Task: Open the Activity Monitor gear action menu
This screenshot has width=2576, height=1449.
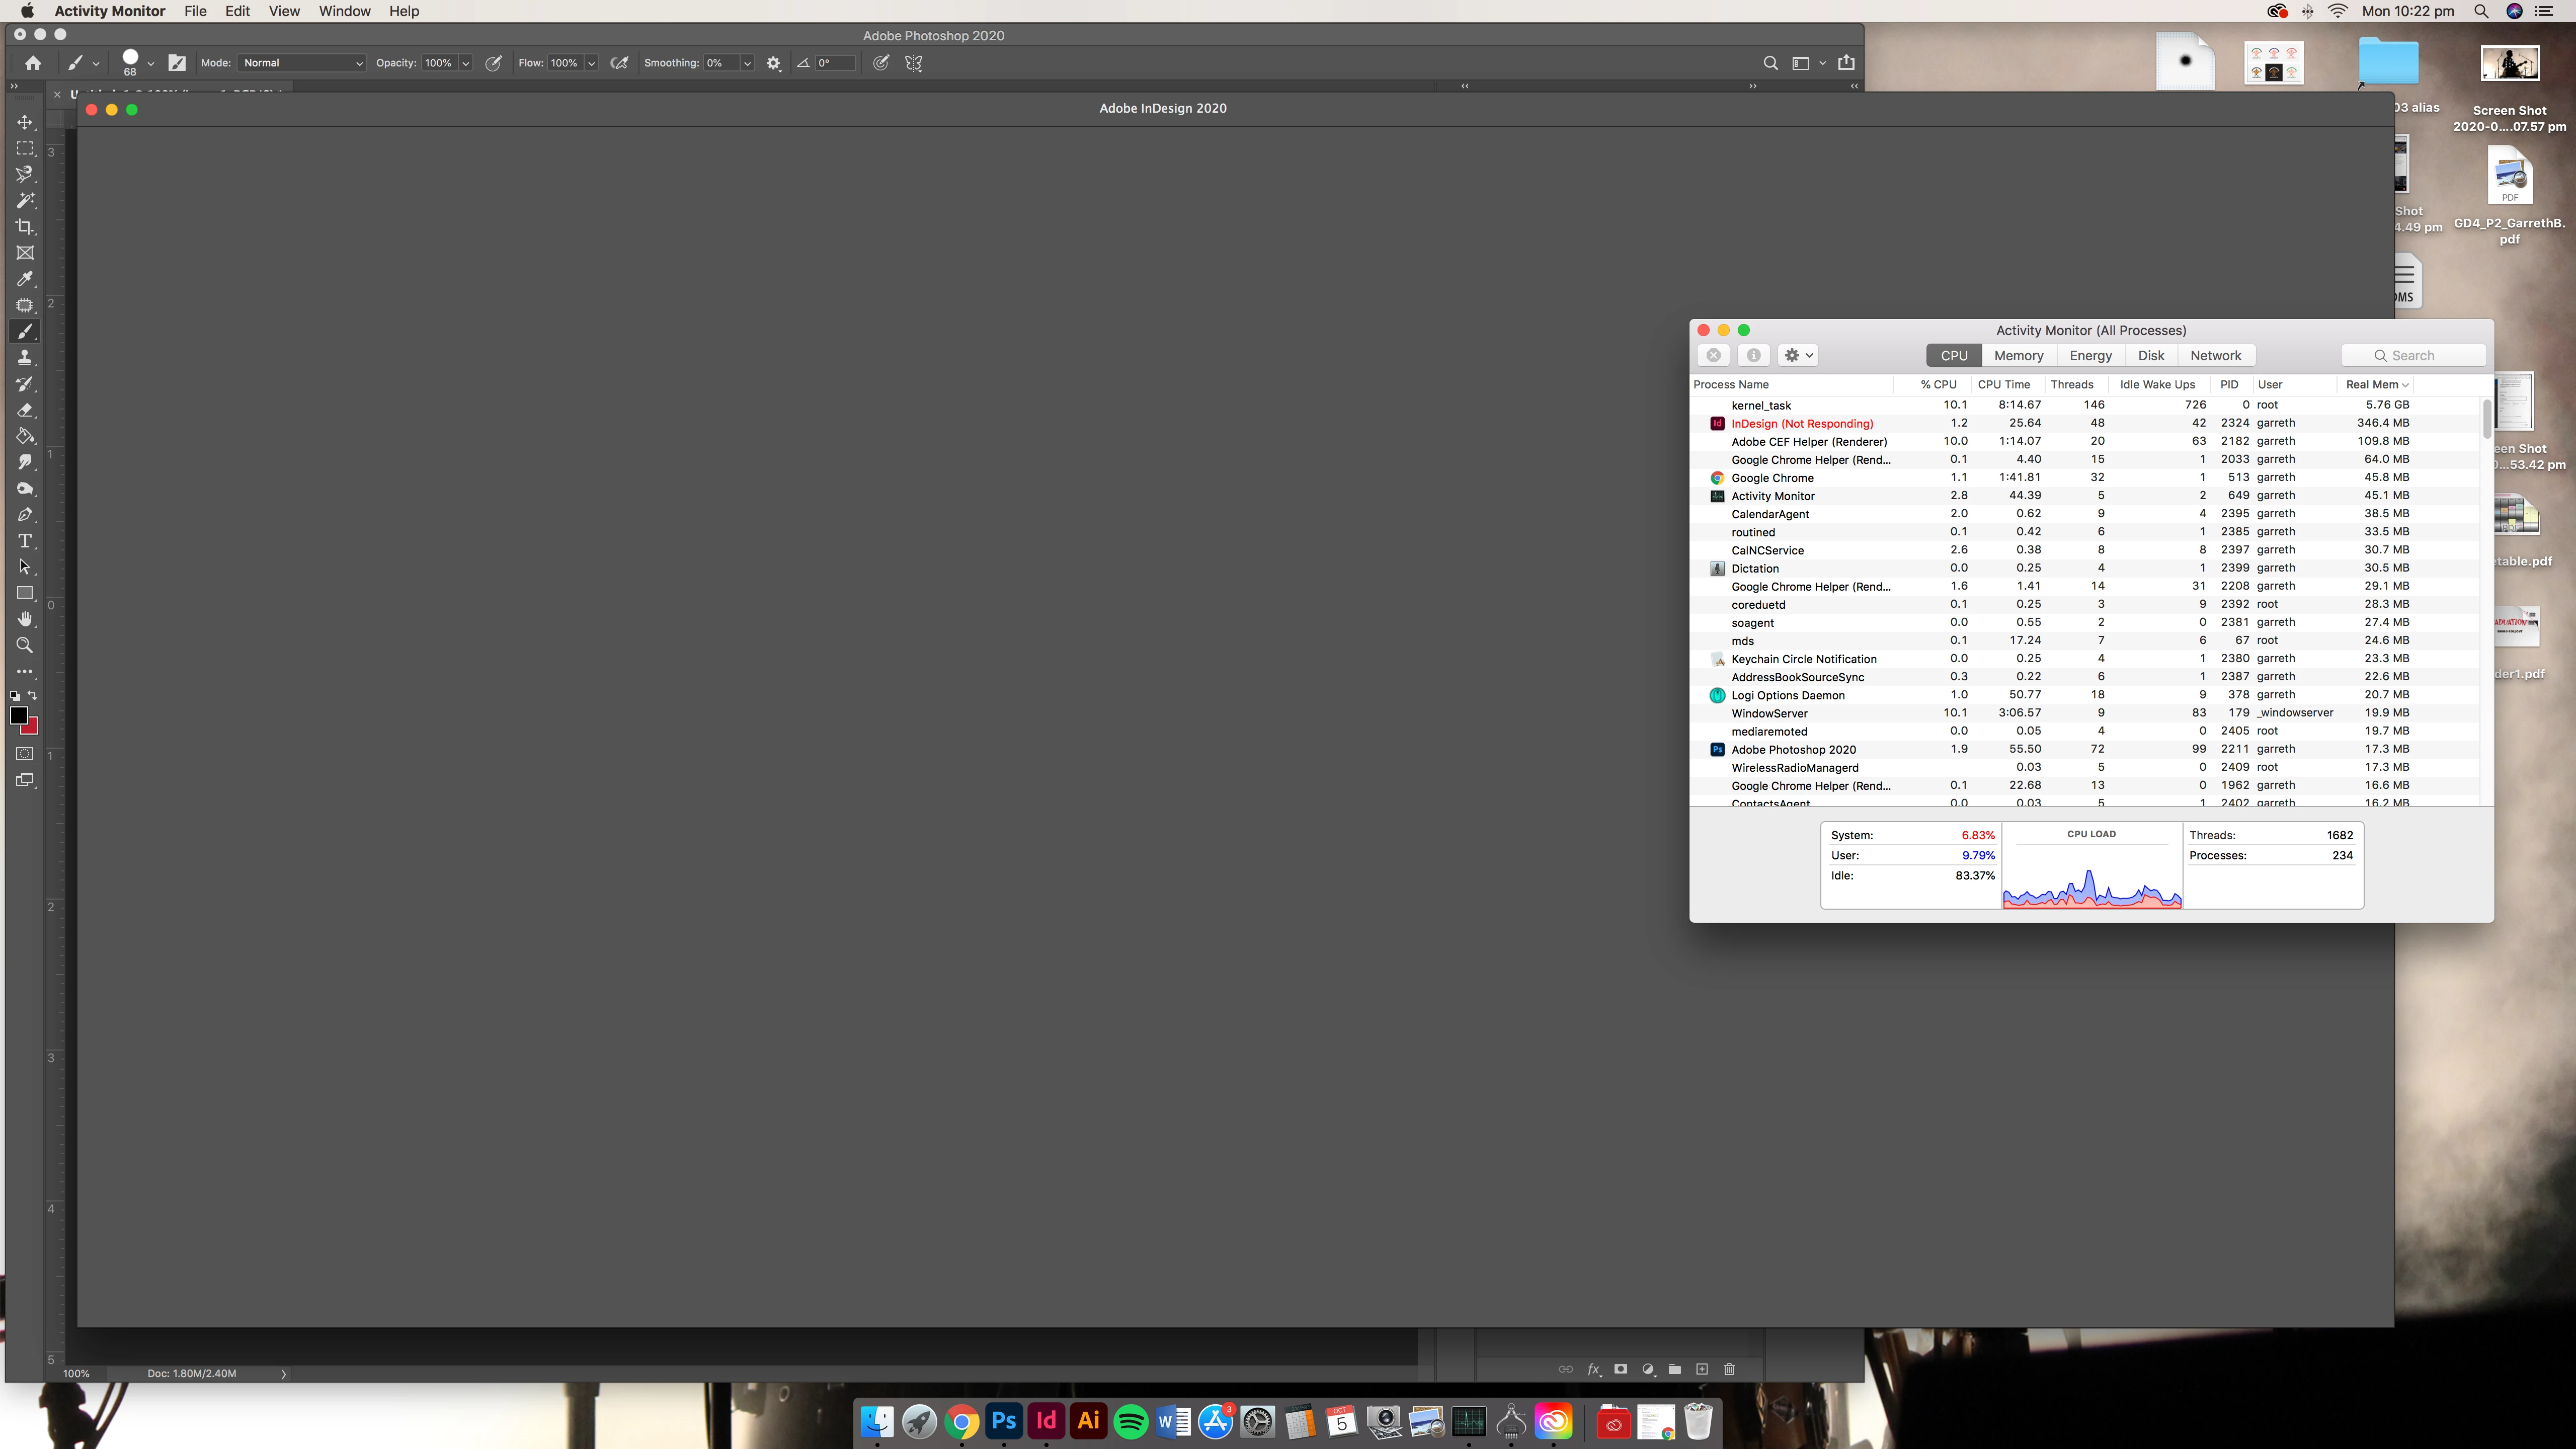Action: coord(1798,355)
